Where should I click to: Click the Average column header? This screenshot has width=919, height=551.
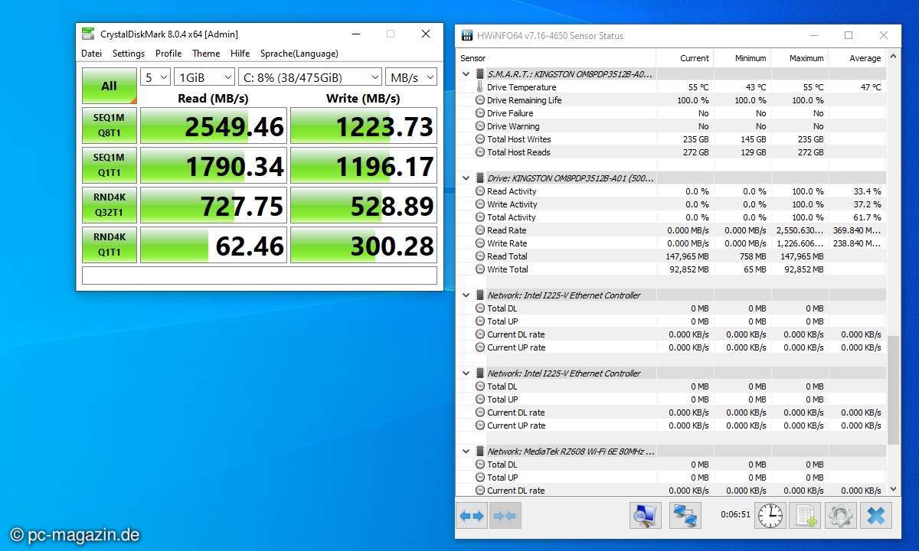[857, 58]
